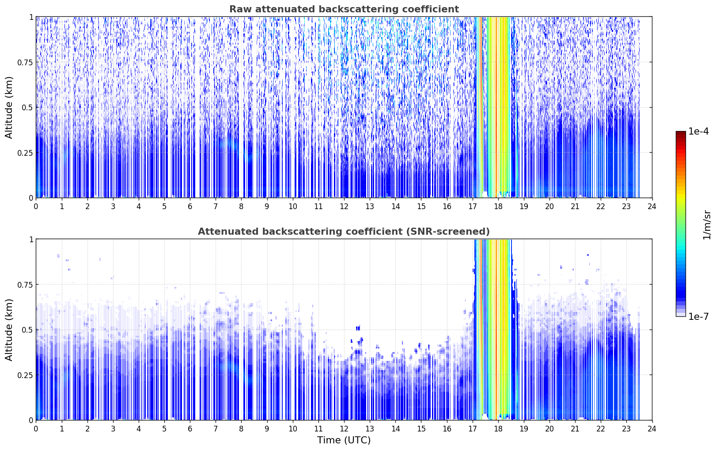This screenshot has width=716, height=450.
Task: Click the dark red top of the colorbar
Action: coord(681,135)
